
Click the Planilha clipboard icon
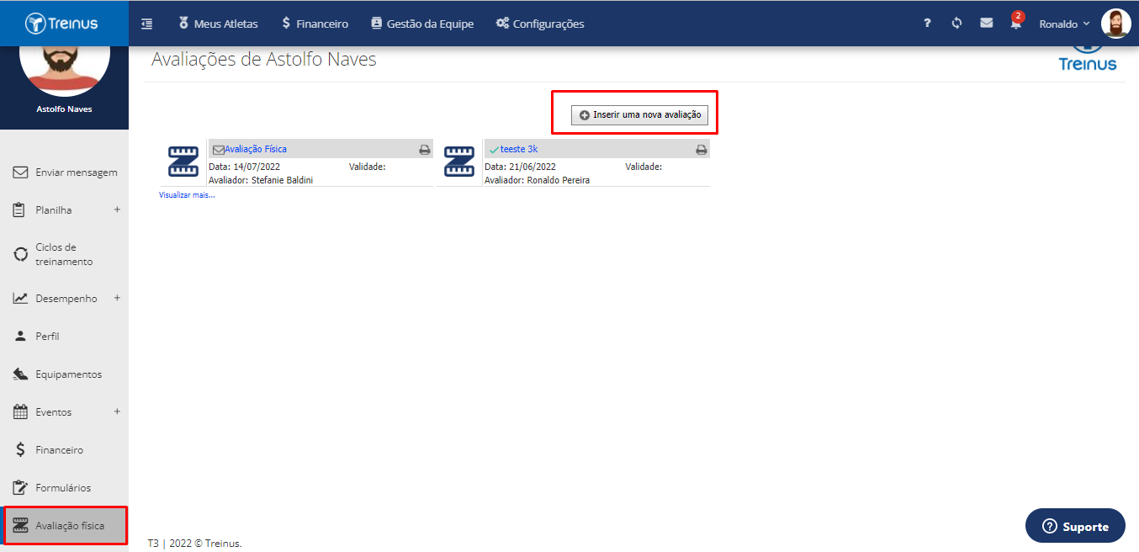pyautogui.click(x=20, y=210)
